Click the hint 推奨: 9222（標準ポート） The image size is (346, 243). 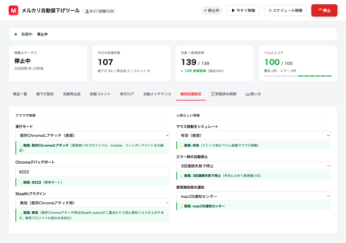[x=92, y=182]
